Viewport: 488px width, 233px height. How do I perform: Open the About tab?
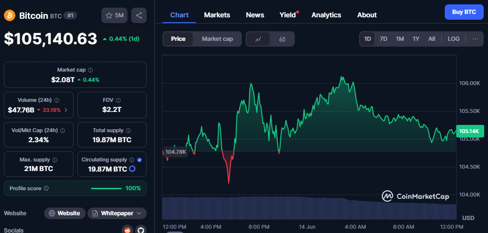pos(367,15)
